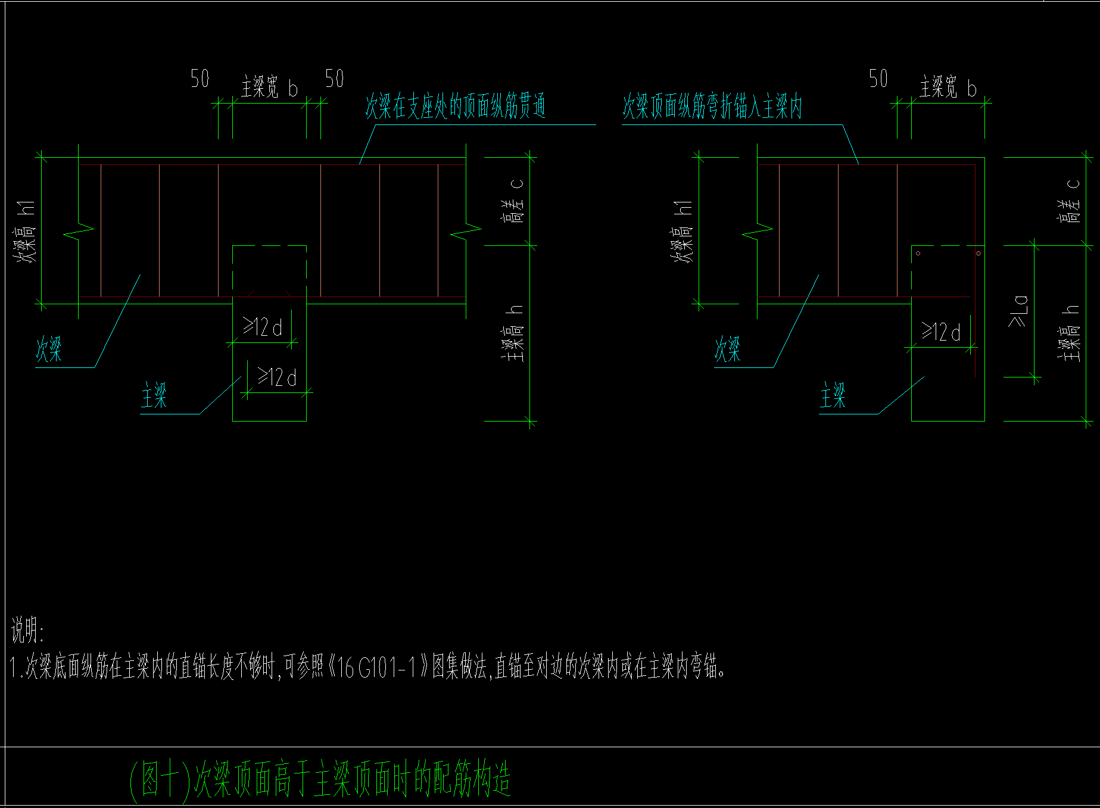Select the lower ≥12d text in left diagram

coord(277,377)
